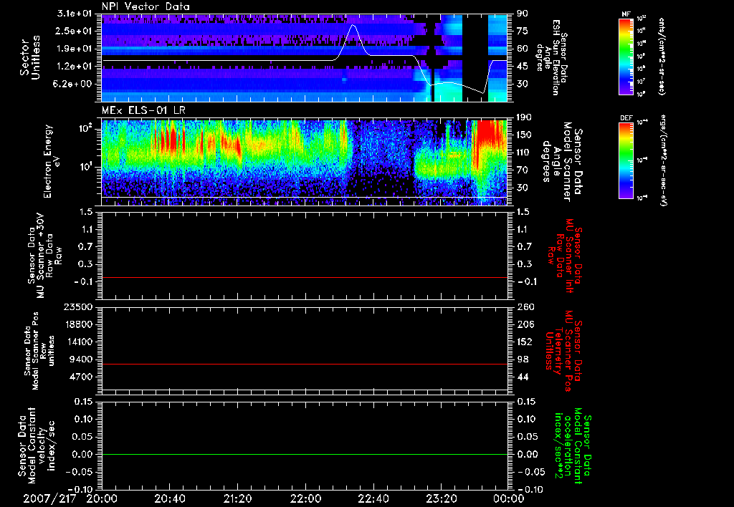Click the 14100 scanner position tick

77,342
